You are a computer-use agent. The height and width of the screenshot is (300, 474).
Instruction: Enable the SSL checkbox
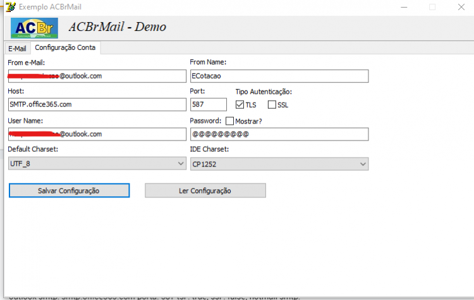coord(272,104)
